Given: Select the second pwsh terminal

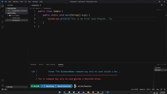Looking at the screenshot, I should coord(160,70).
